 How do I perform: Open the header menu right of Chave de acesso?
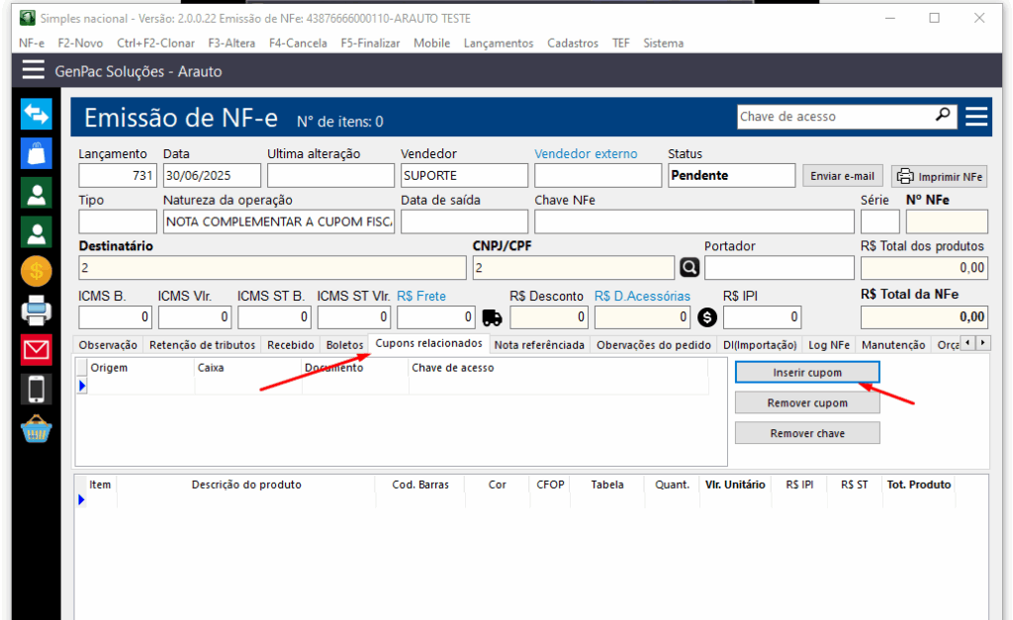pos(976,117)
